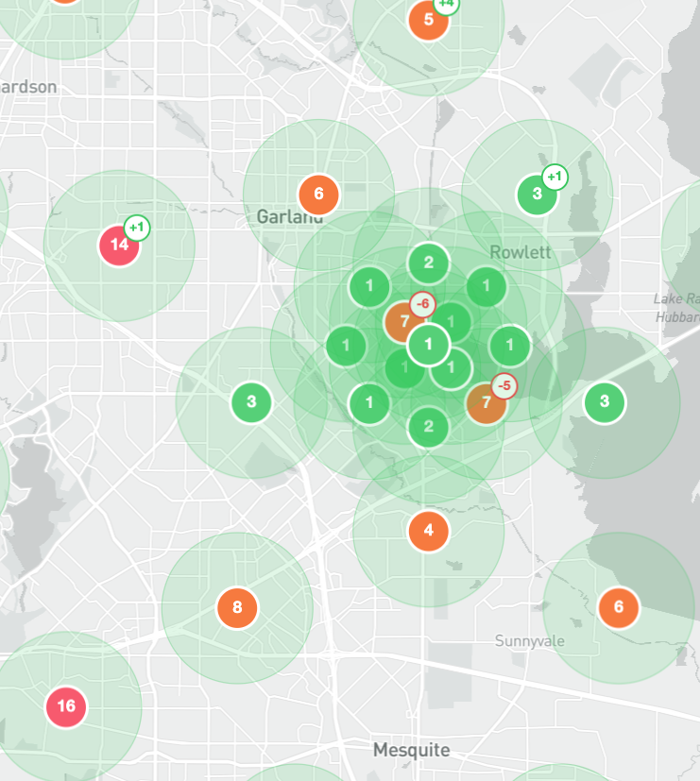The image size is (700, 781).
Task: Click the -5 change badge
Action: tap(504, 385)
